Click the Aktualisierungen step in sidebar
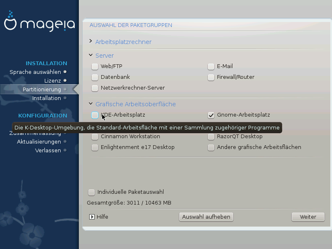Screen dimensions: 332x249 pos(39,142)
